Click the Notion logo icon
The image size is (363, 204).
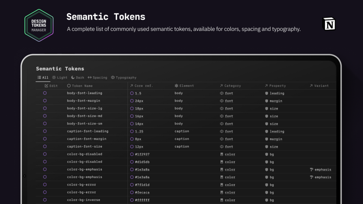[x=329, y=24]
